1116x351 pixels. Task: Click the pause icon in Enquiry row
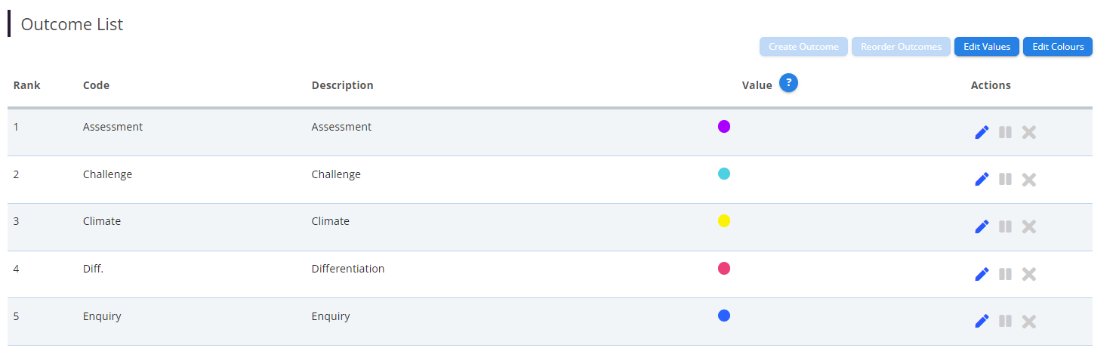tap(1005, 322)
